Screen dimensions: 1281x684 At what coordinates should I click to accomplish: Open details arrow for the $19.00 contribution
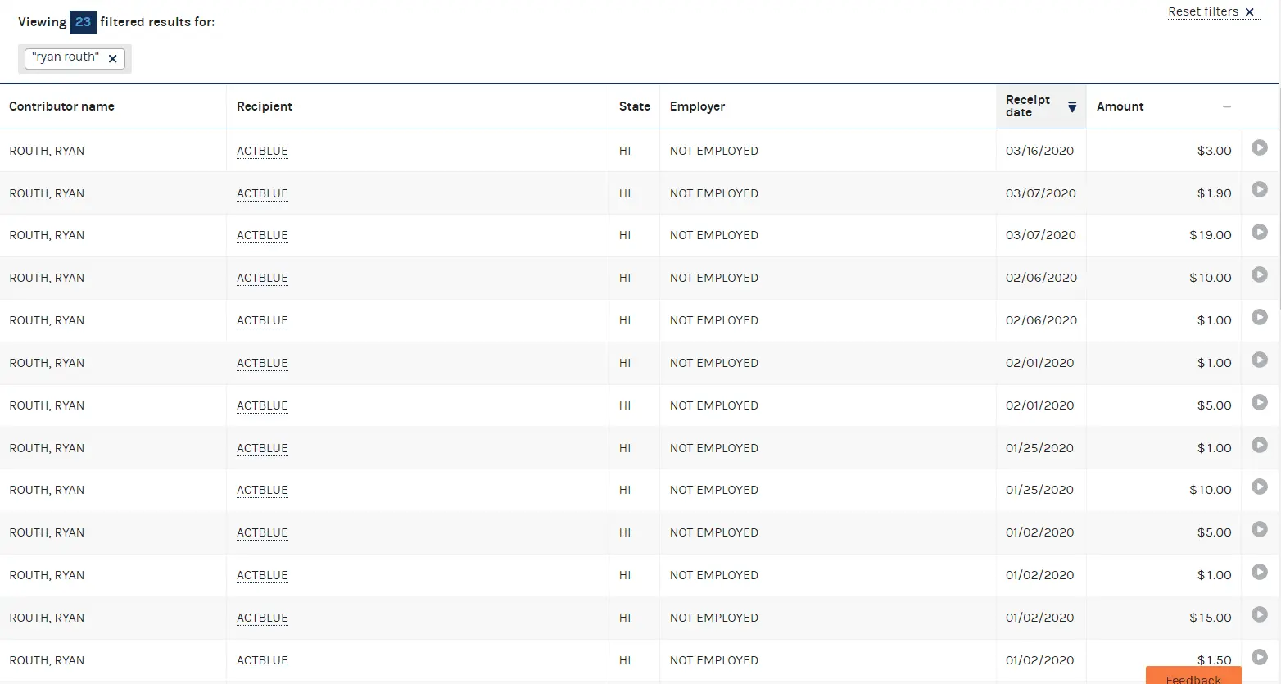[x=1260, y=232]
